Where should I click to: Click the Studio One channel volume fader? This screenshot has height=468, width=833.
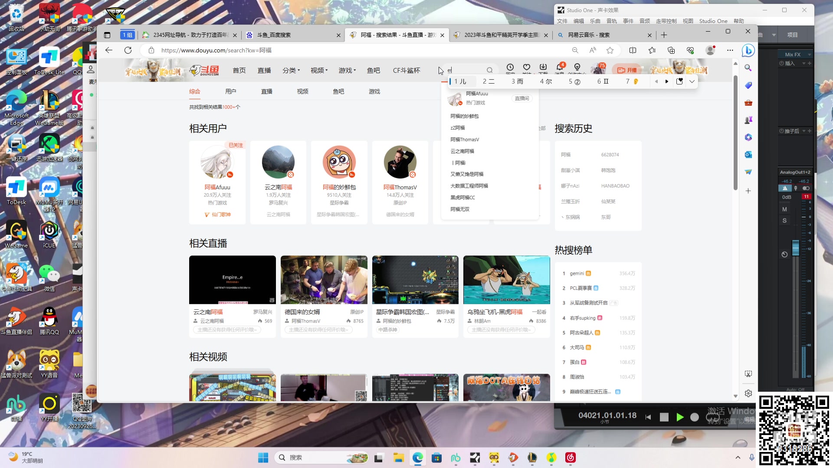tap(795, 248)
